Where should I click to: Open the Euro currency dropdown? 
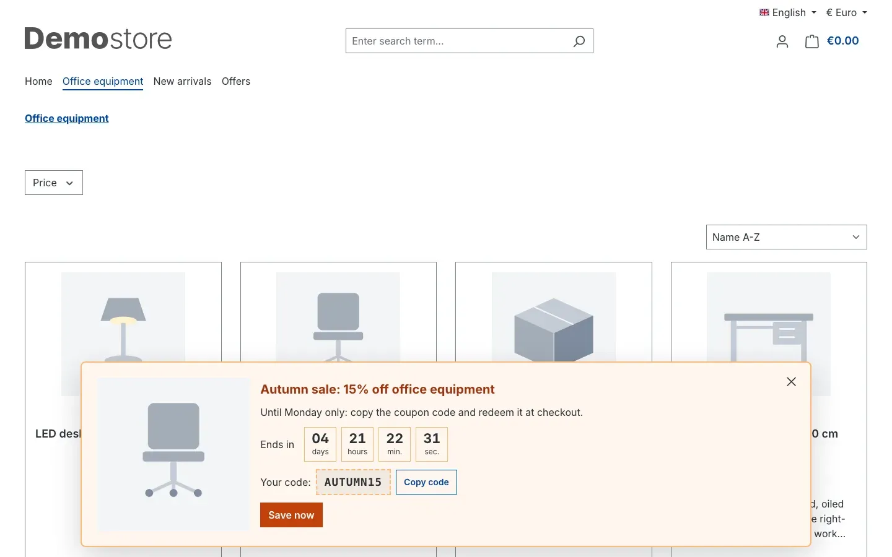tap(846, 12)
